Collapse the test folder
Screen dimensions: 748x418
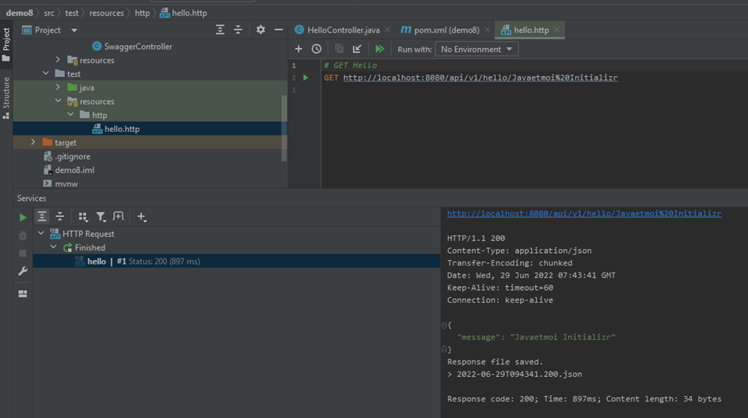pos(46,73)
